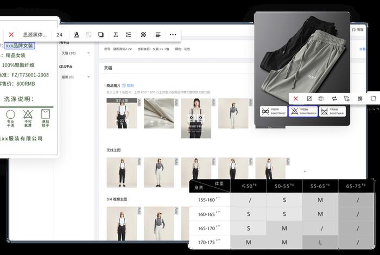Screen dimensions: 380x255
Task: Click the swap/duplicate layers icon in image toolbar
Action: (347, 99)
